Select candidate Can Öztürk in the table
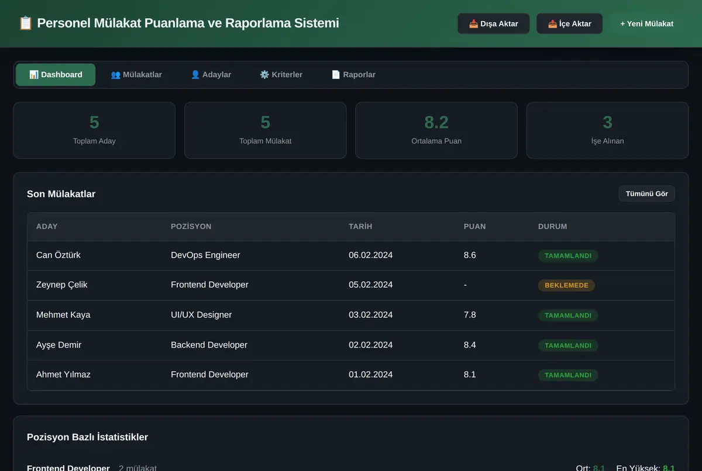The height and width of the screenshot is (471, 702). 58,255
